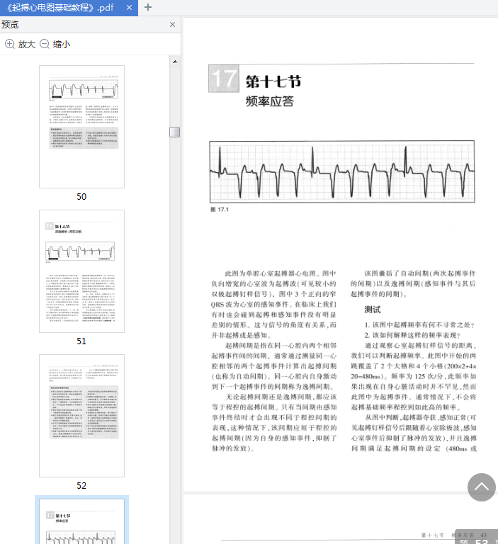
Task: Select the 《起搏心电图基础教程》.pdf tab
Action: [69, 8]
